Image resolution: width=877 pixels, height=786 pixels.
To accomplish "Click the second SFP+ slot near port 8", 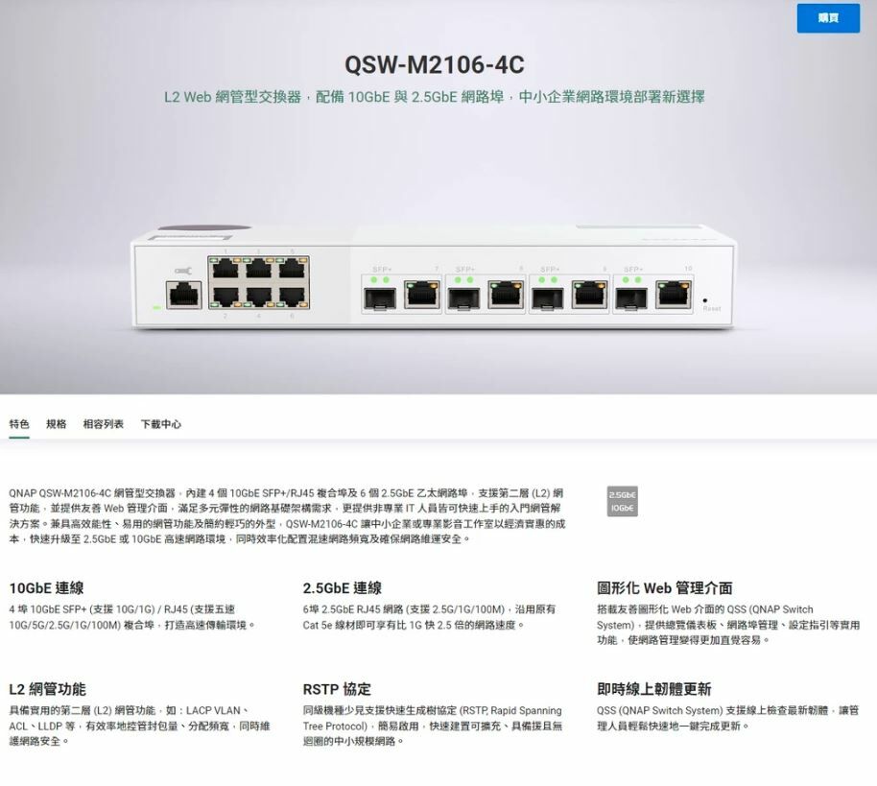I will click(x=463, y=298).
